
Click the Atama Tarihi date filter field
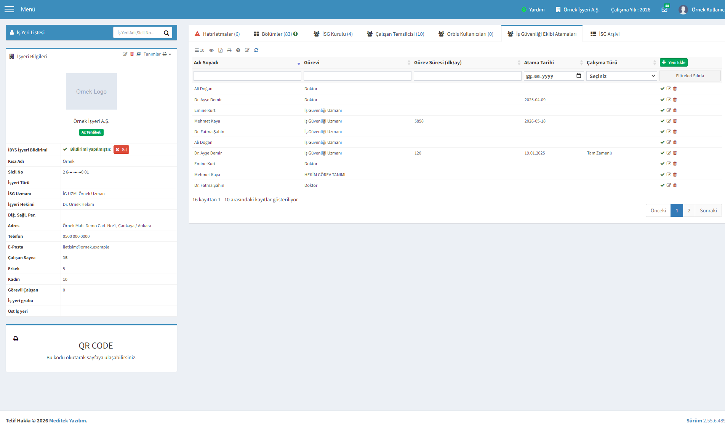554,76
